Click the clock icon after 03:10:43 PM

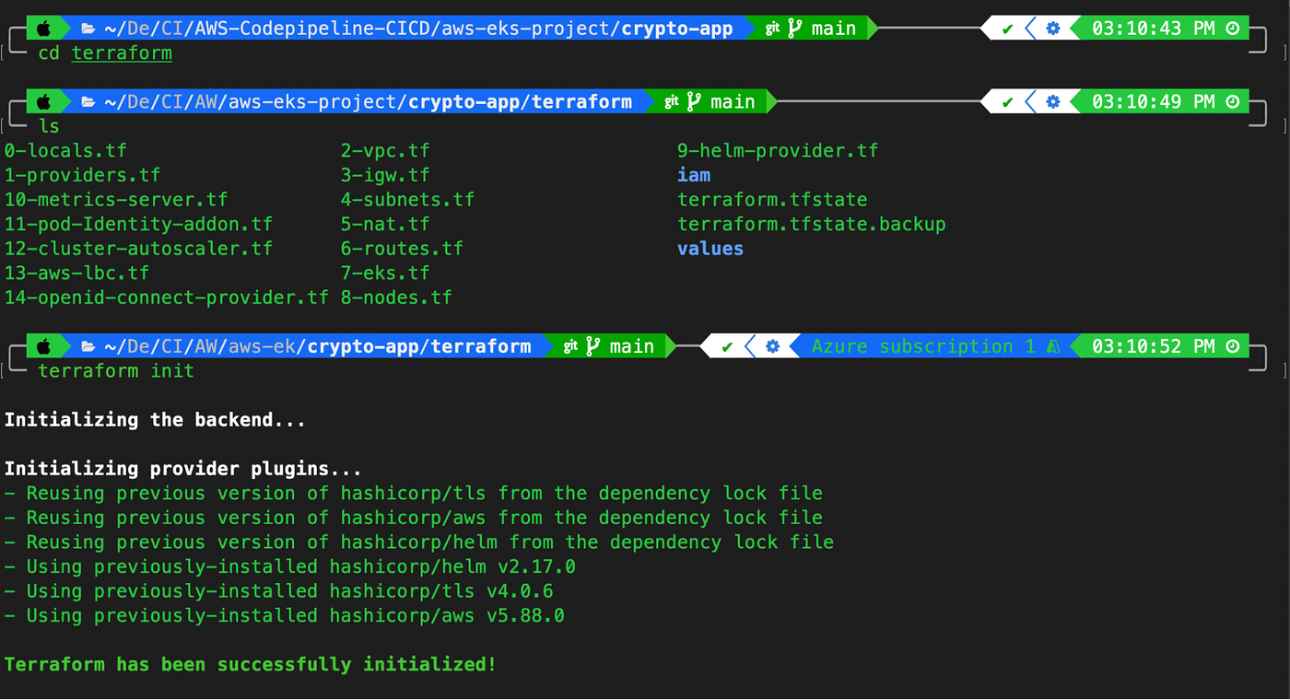click(1233, 29)
